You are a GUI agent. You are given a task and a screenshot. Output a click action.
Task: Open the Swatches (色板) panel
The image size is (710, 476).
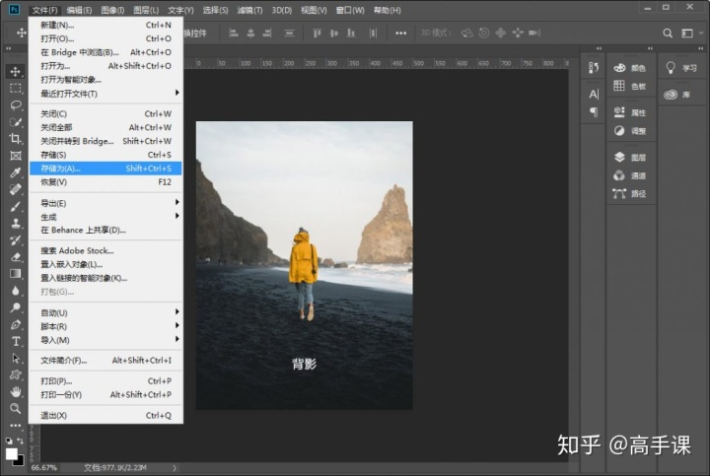[630, 86]
